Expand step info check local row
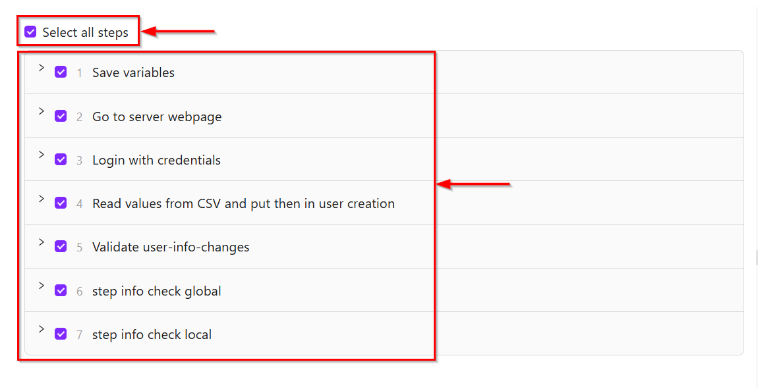This screenshot has height=389, width=758. [41, 329]
